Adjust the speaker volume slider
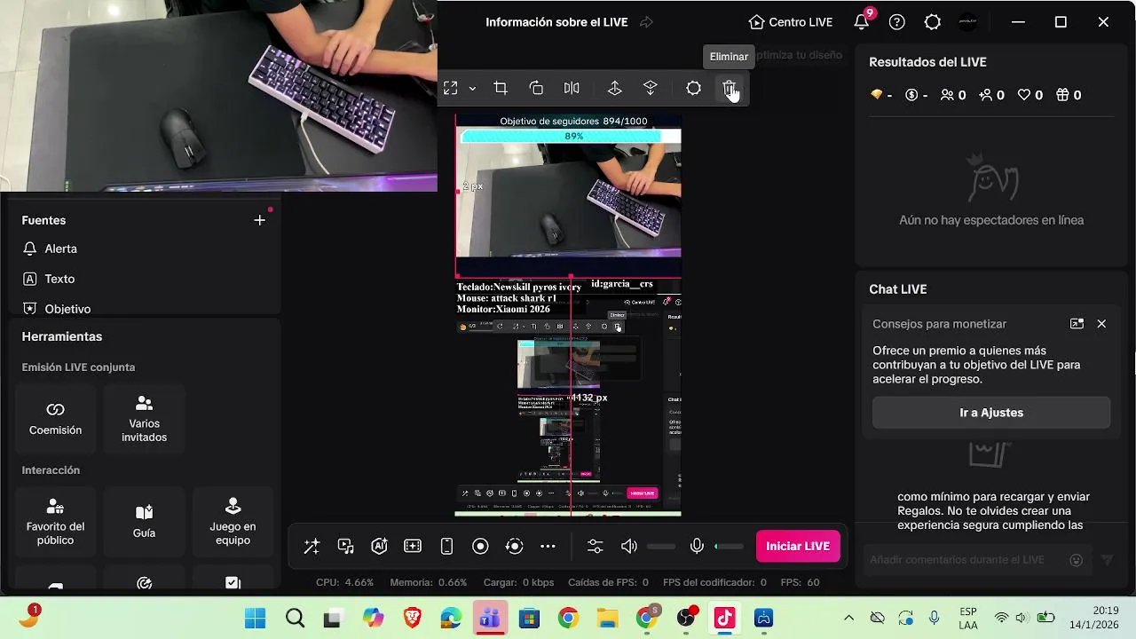 (x=661, y=547)
